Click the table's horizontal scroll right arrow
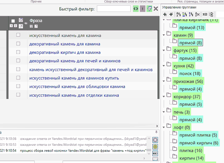Image resolution: width=224 pixels, height=163 pixels. [x=157, y=126]
